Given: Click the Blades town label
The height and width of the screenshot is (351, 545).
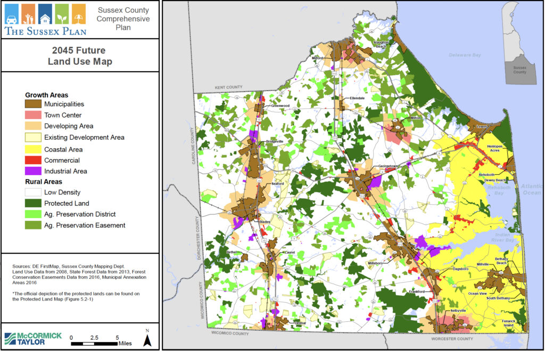Looking at the screenshot, I should tap(265, 221).
